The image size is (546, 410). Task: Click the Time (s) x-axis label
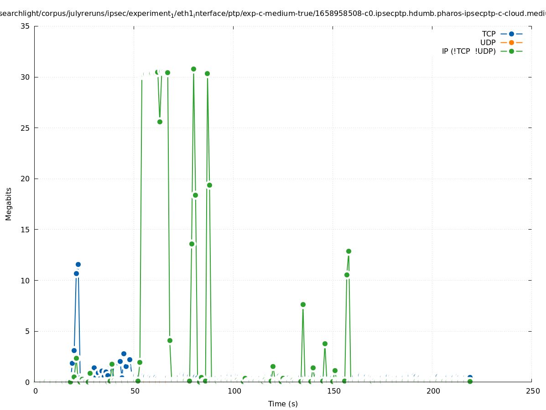point(283,404)
